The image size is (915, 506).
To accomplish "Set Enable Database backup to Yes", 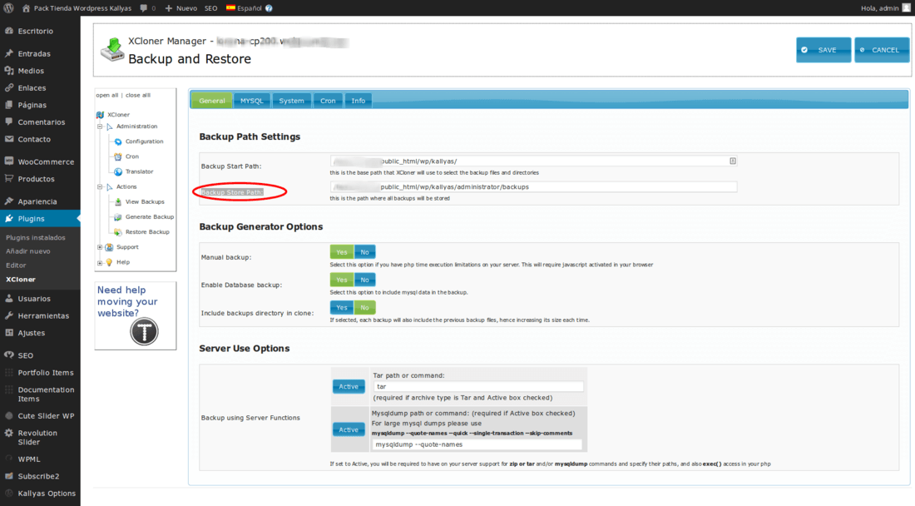I will point(341,280).
